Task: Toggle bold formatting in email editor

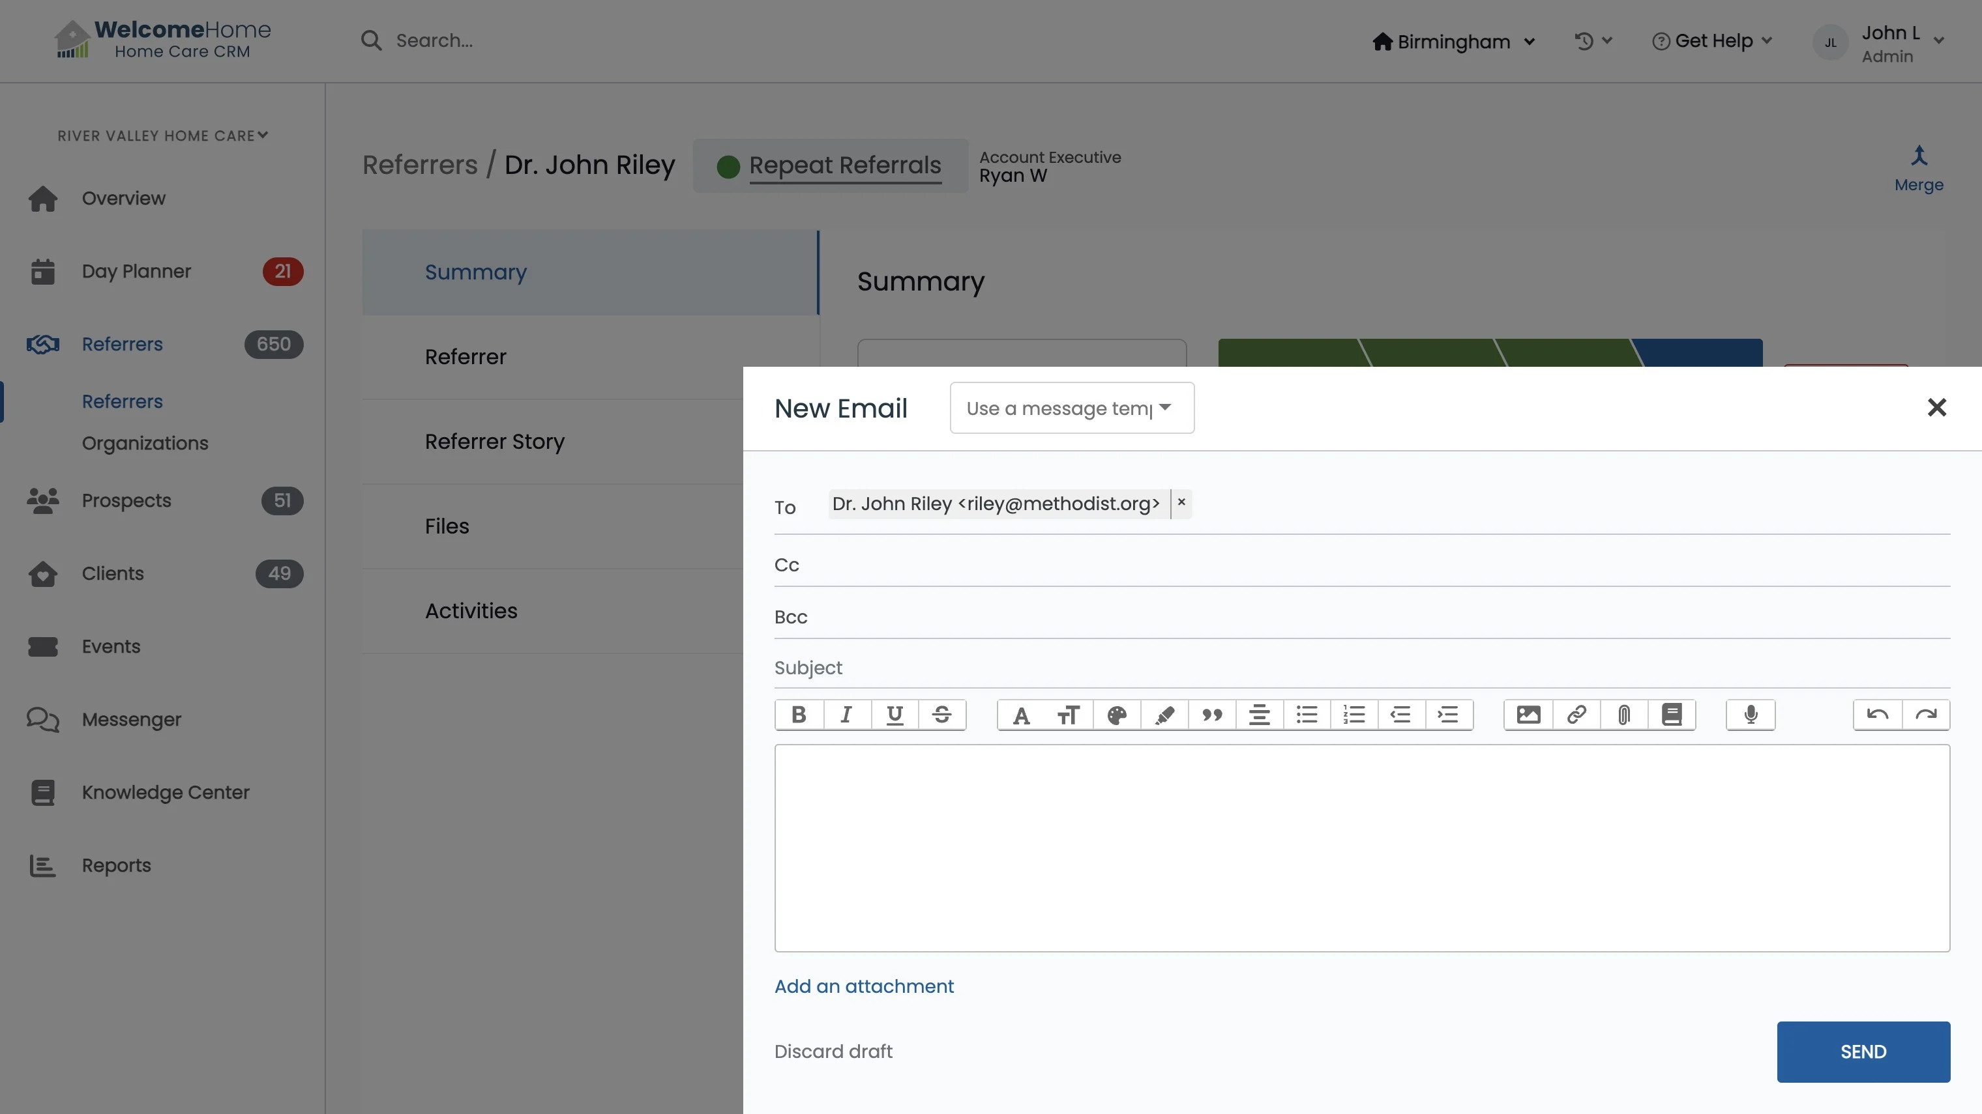Action: click(x=799, y=715)
